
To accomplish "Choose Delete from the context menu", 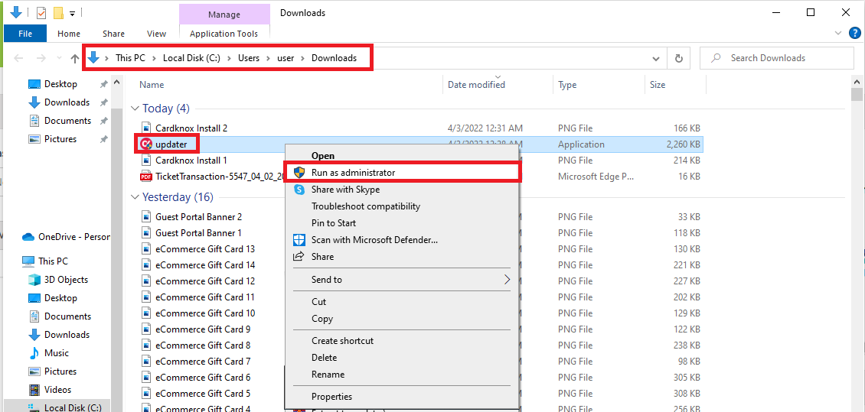I will (402, 358).
